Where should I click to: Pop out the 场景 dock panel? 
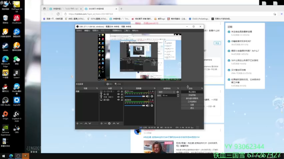97,88
